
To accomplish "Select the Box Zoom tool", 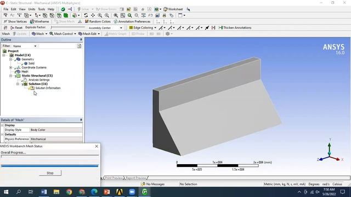I will coord(107,15).
